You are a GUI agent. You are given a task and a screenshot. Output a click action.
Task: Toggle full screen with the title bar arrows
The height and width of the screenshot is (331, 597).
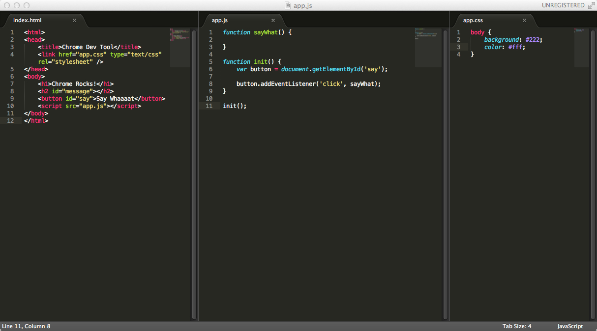[x=591, y=5]
